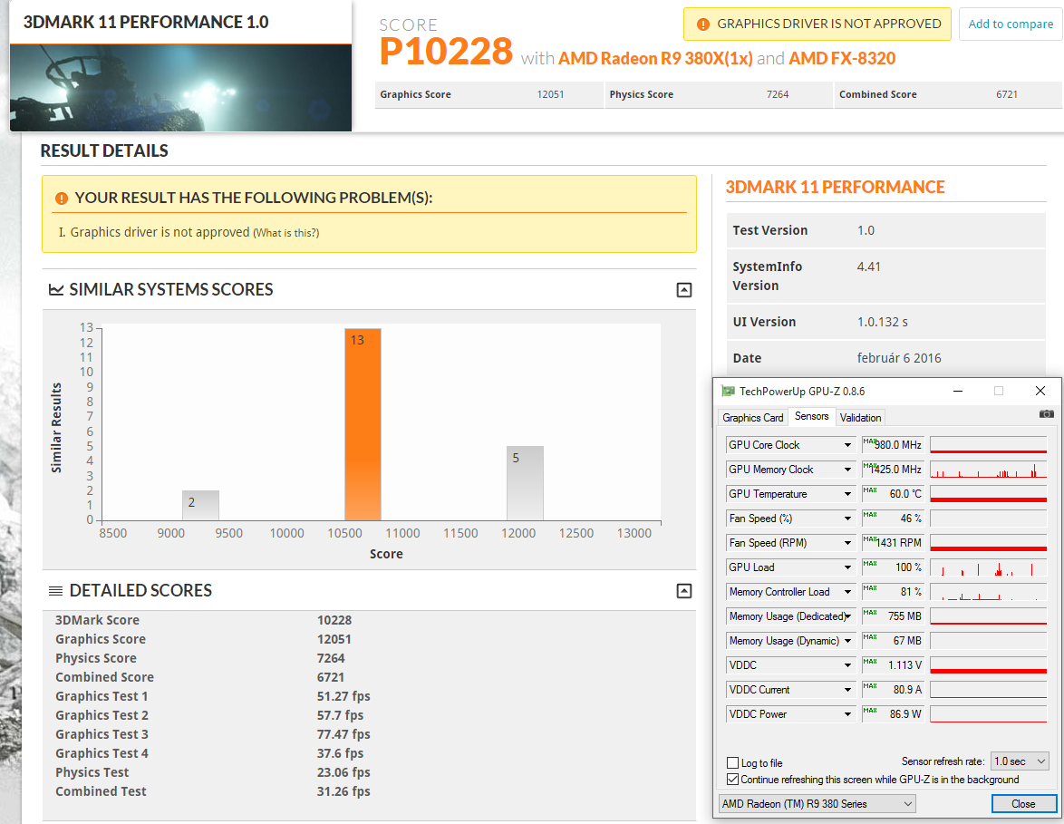Click the list icon beside Detailed Scores

[x=55, y=591]
